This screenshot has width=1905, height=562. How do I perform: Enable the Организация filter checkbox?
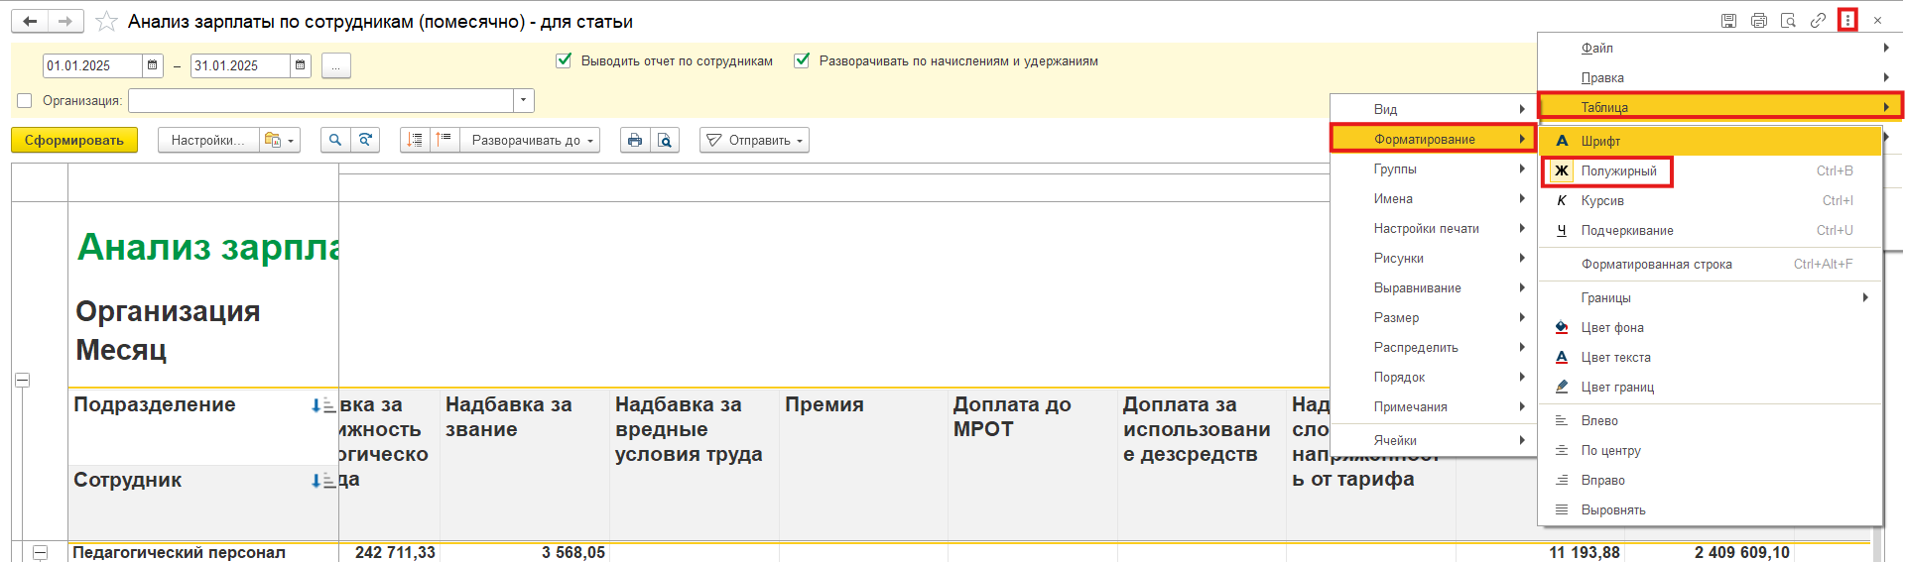pyautogui.click(x=25, y=100)
